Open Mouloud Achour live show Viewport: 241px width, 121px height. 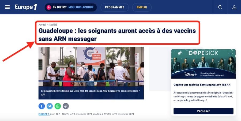pyautogui.click(x=81, y=7)
